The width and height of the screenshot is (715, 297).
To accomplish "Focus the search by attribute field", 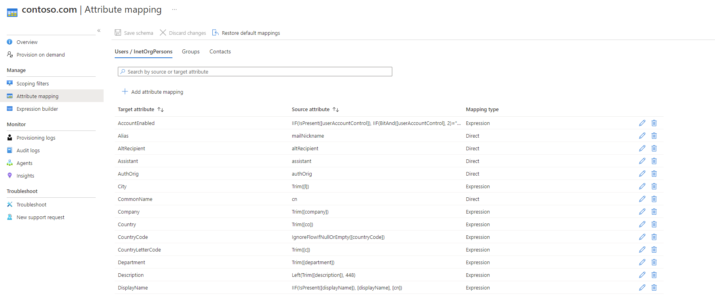I will pyautogui.click(x=255, y=72).
